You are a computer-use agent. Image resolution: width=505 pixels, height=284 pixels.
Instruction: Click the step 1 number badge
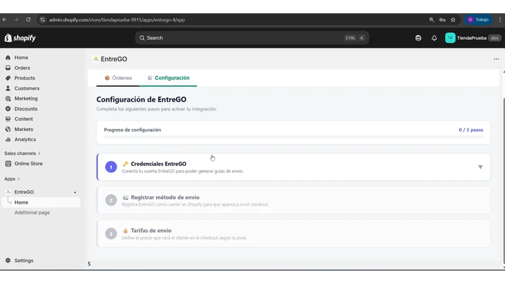(x=111, y=167)
